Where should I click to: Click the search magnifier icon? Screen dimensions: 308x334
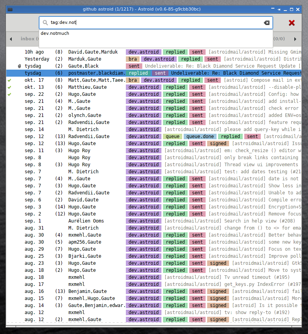click(45, 22)
